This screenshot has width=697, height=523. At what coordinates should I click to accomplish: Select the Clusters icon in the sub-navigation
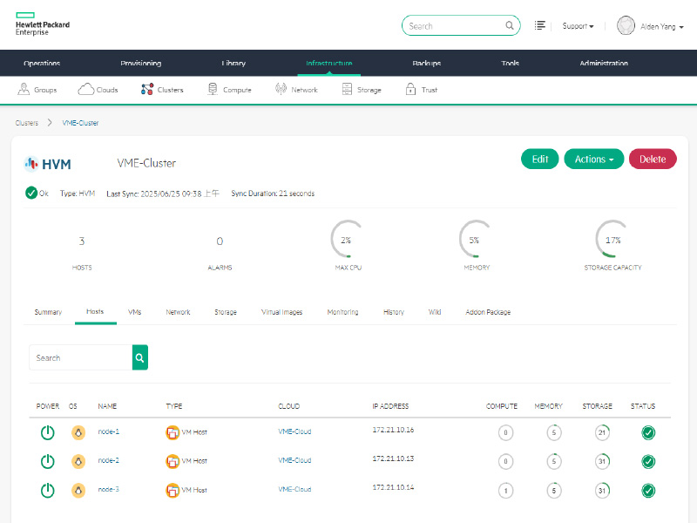click(x=147, y=90)
